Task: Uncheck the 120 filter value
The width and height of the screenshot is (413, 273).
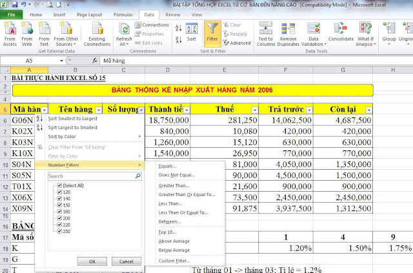Action: pyautogui.click(x=59, y=192)
